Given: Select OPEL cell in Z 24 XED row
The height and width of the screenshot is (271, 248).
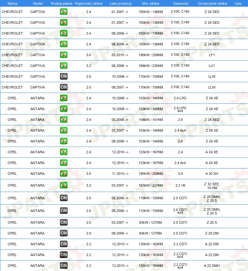Looking at the screenshot, I should coord(12,120).
